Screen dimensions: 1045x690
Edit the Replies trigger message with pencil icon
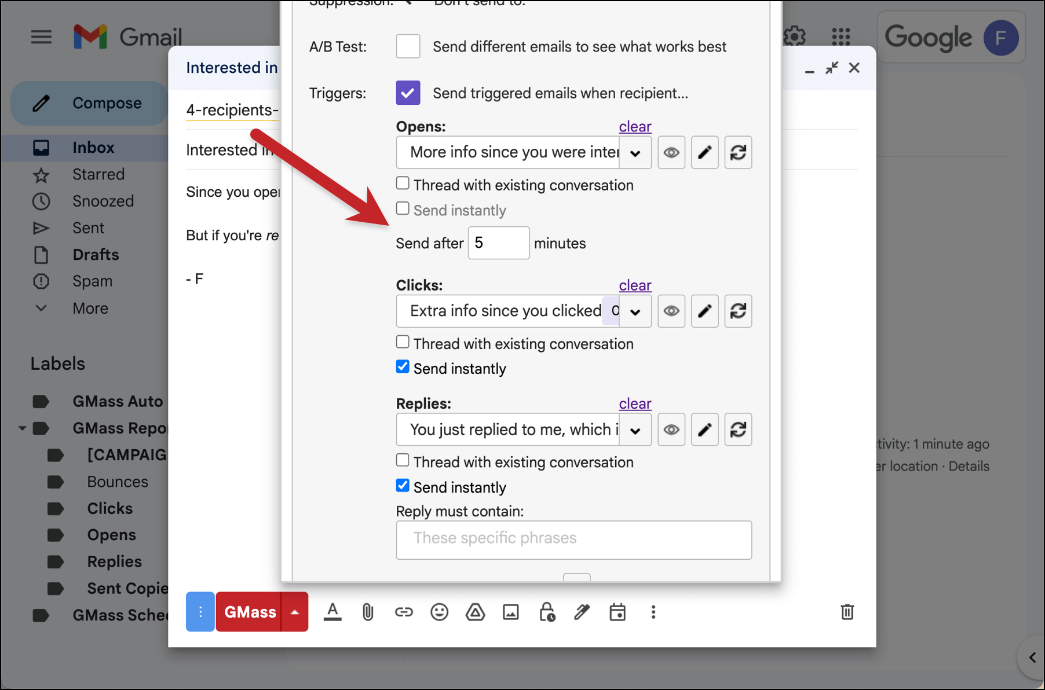tap(704, 430)
